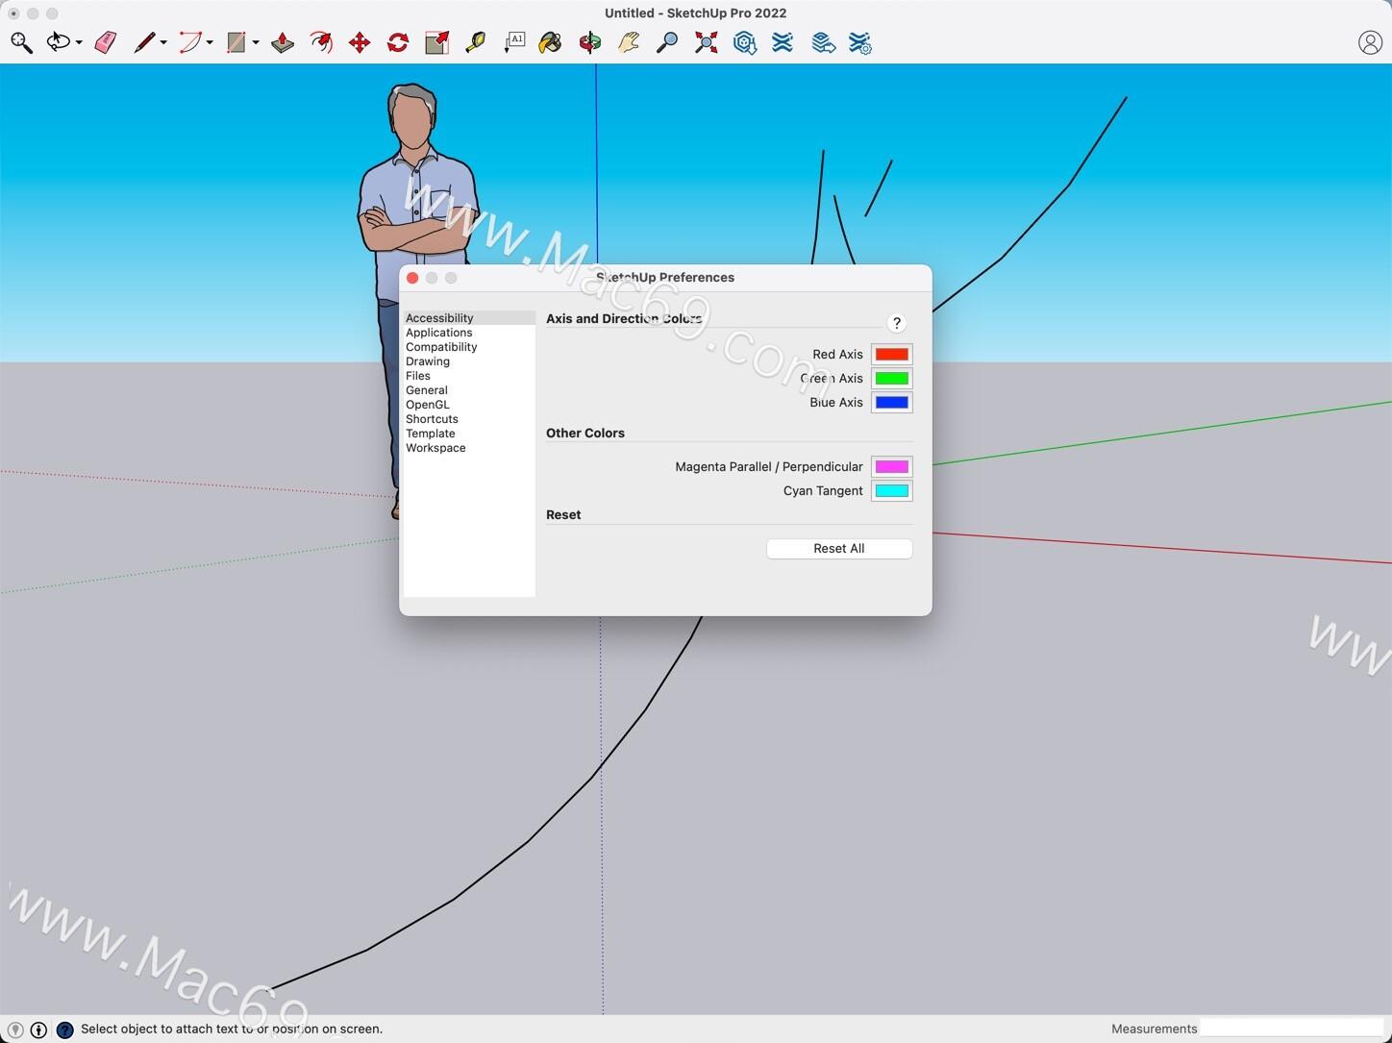The width and height of the screenshot is (1392, 1043).
Task: Open the Extension Manager icon
Action: point(860,42)
